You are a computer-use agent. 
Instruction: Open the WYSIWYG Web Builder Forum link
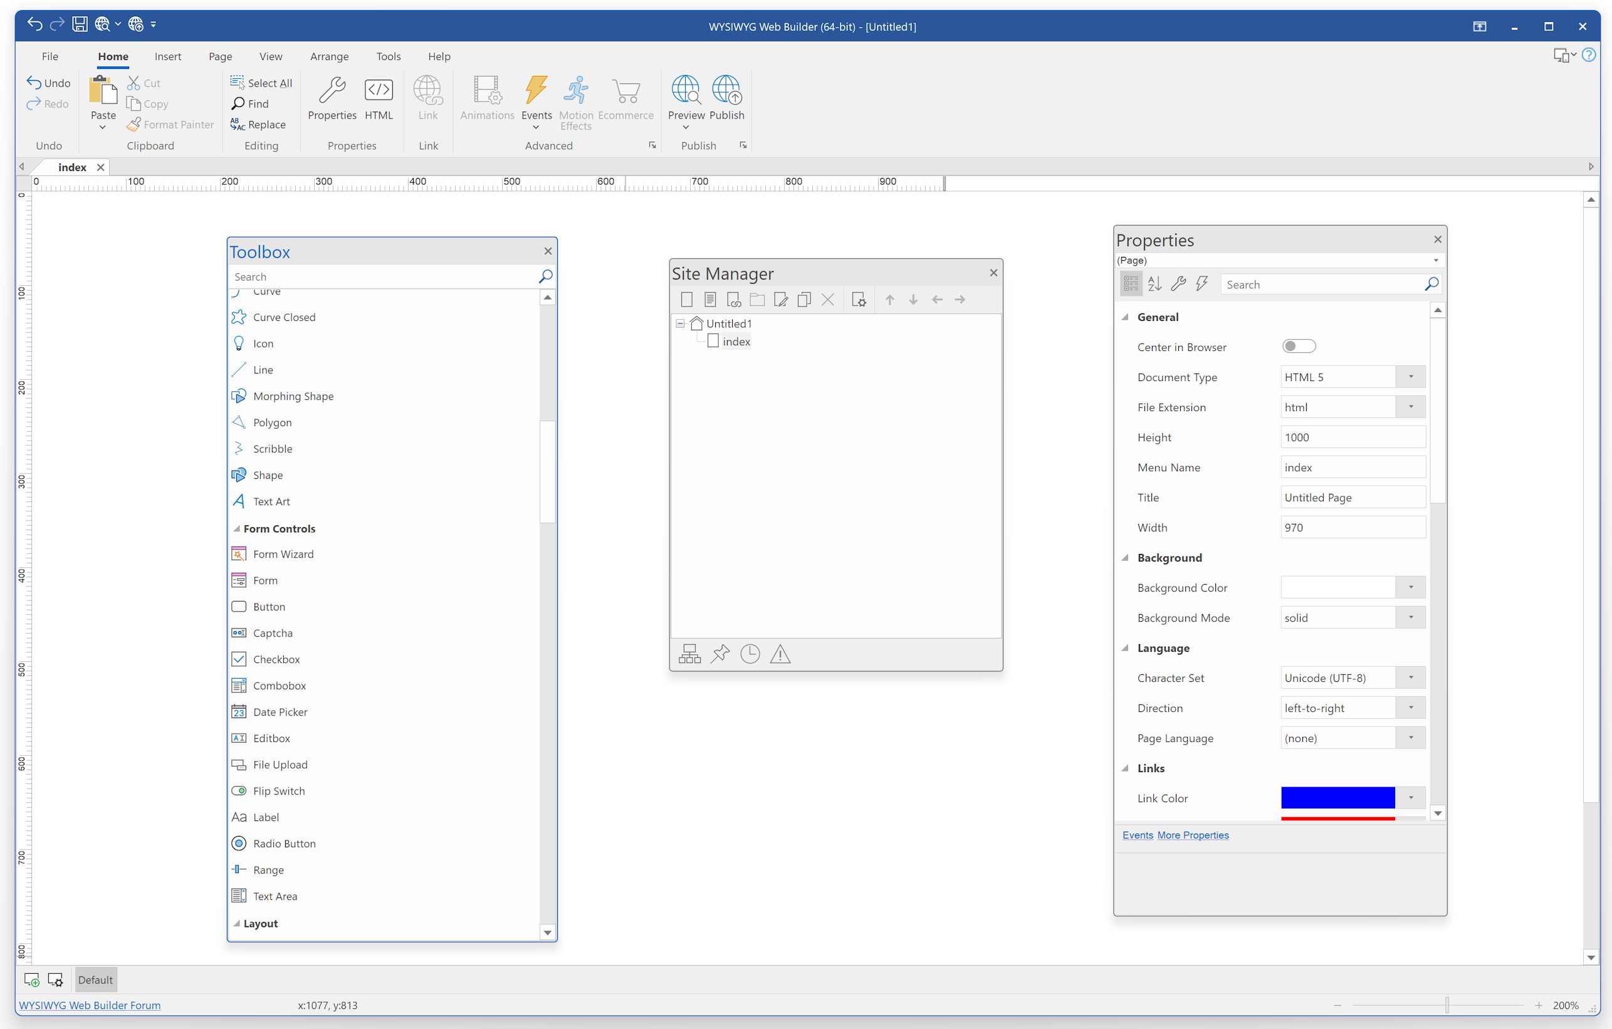coord(90,1006)
